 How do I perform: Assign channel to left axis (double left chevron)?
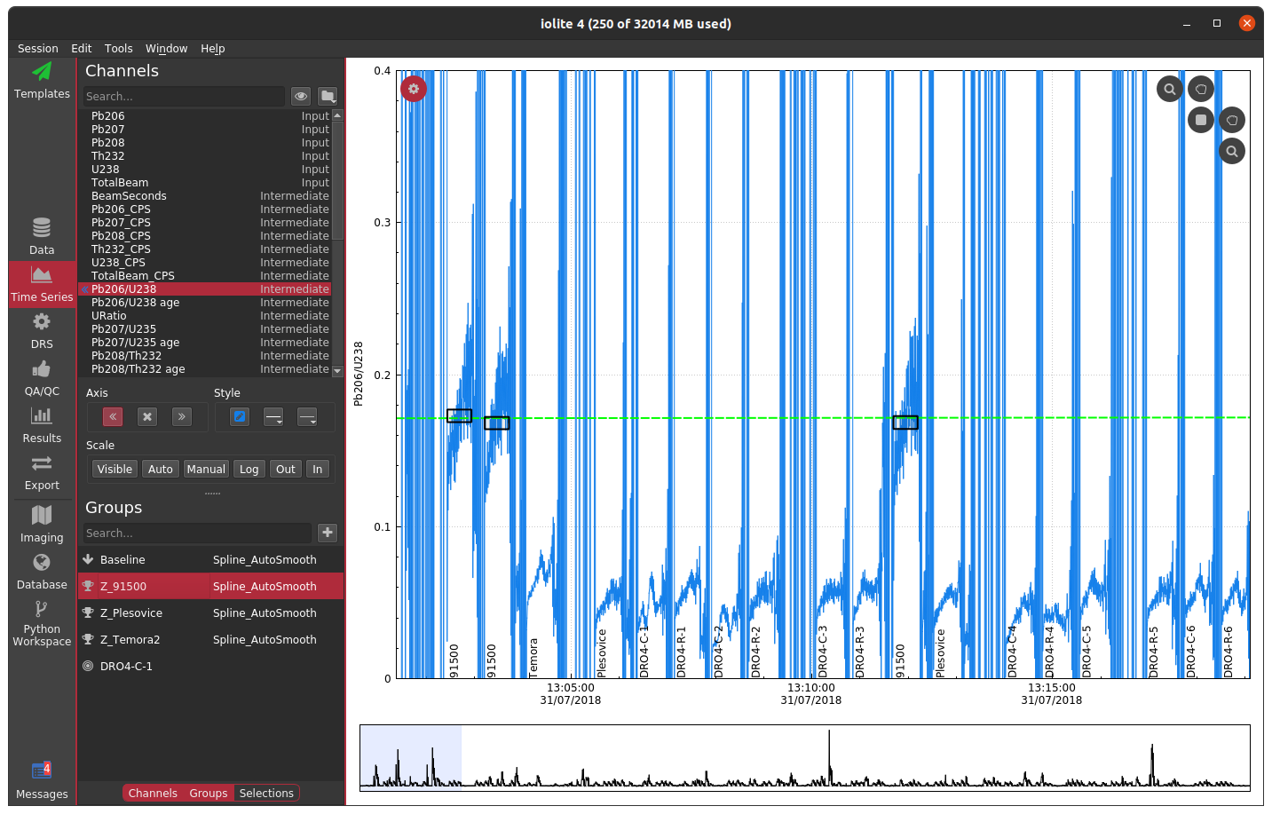click(113, 416)
